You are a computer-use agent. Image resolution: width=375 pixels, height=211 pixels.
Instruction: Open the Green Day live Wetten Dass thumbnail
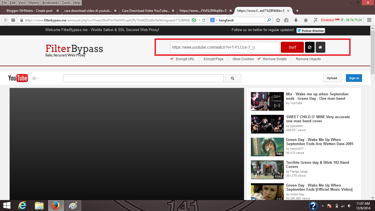267,147
